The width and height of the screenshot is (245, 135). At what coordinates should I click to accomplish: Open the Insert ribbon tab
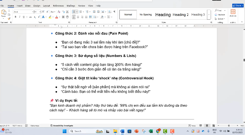click(19, 6)
